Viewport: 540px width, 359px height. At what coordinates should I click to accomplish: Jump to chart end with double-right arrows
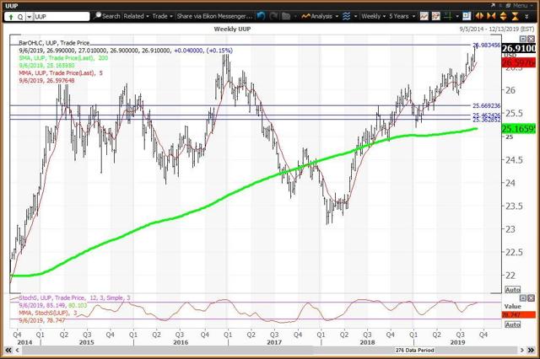pos(531,350)
